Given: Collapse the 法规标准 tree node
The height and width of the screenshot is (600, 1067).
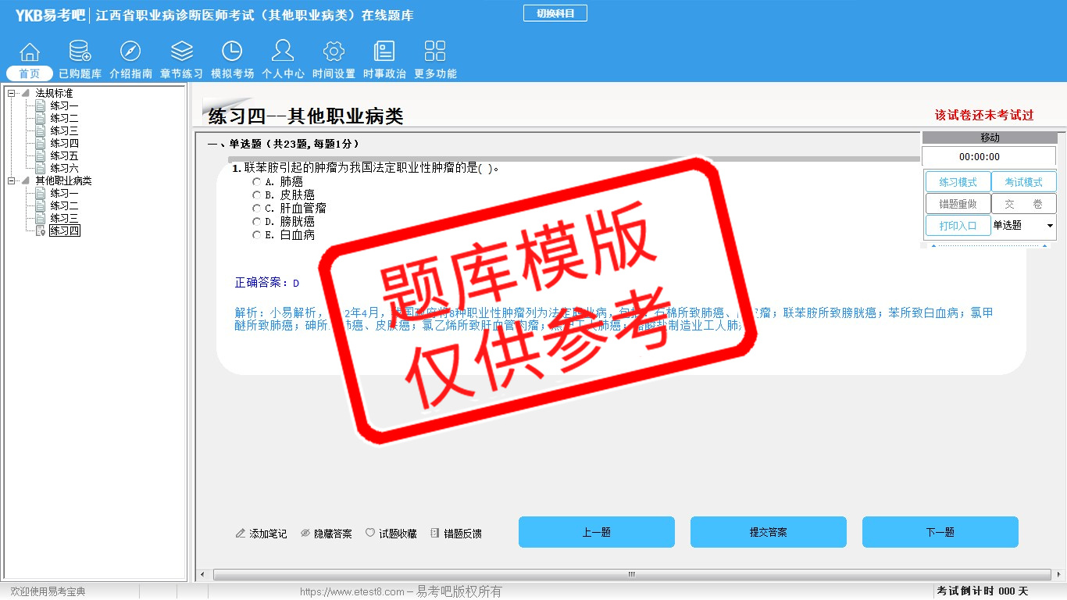Looking at the screenshot, I should 12,94.
